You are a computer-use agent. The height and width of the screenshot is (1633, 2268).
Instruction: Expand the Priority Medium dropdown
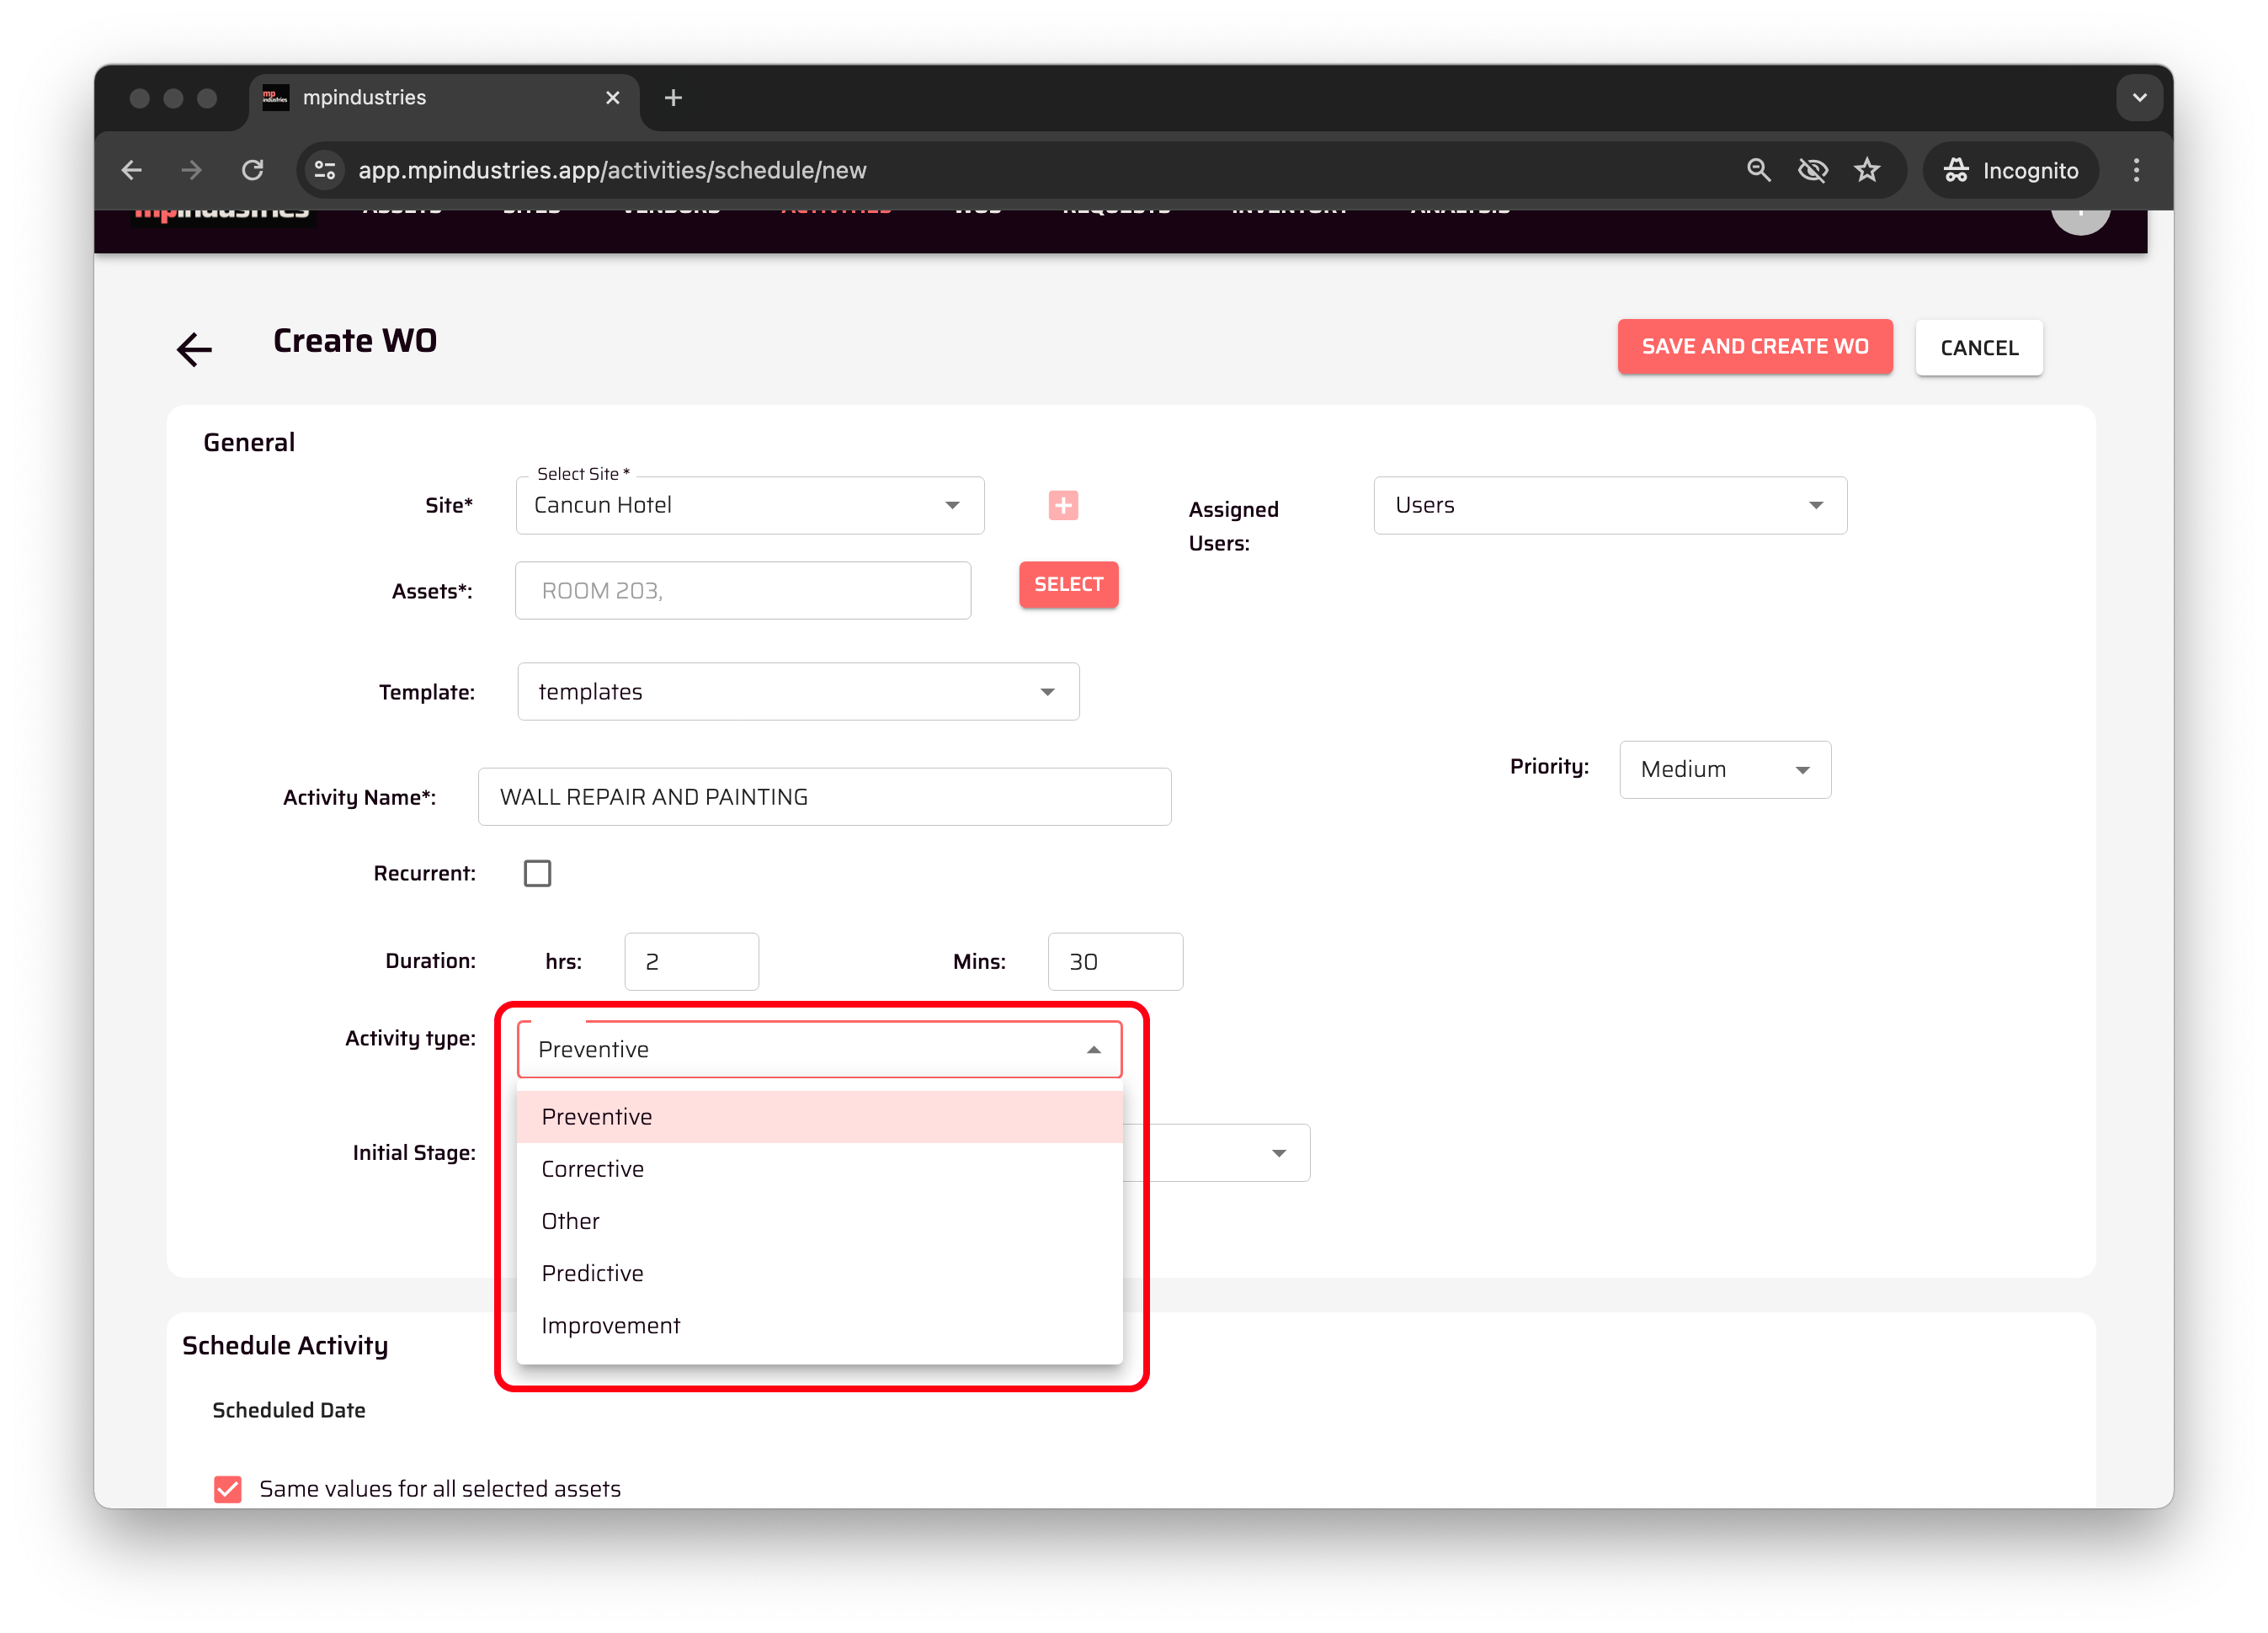coord(1724,770)
